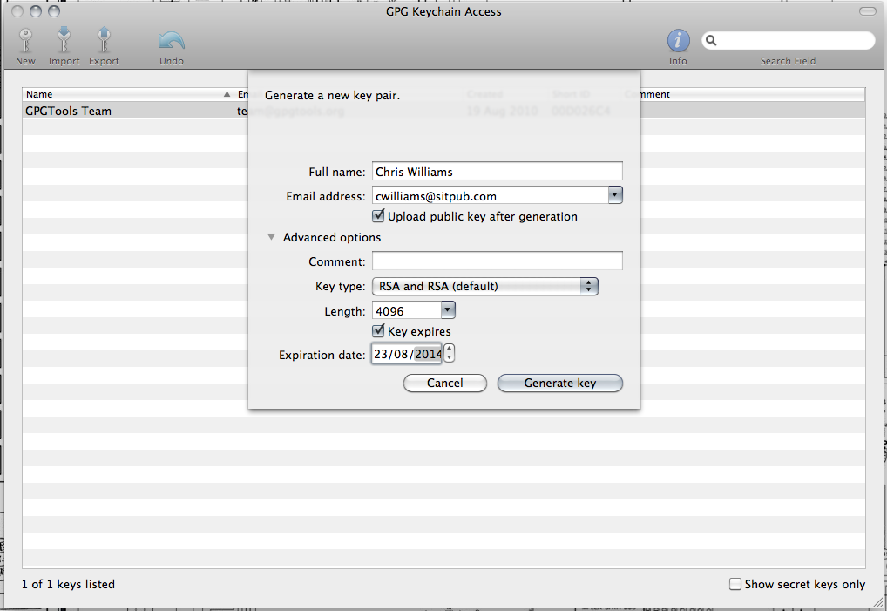Uncheck the Key expires checkbox
This screenshot has width=887, height=611.
point(378,331)
